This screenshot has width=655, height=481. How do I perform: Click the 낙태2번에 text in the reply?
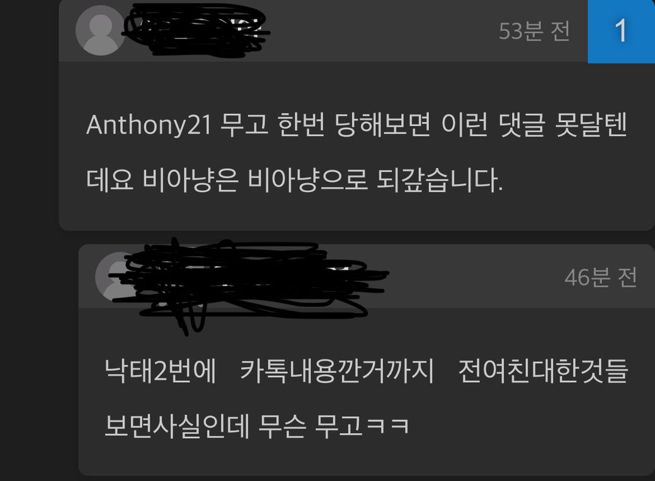click(161, 371)
